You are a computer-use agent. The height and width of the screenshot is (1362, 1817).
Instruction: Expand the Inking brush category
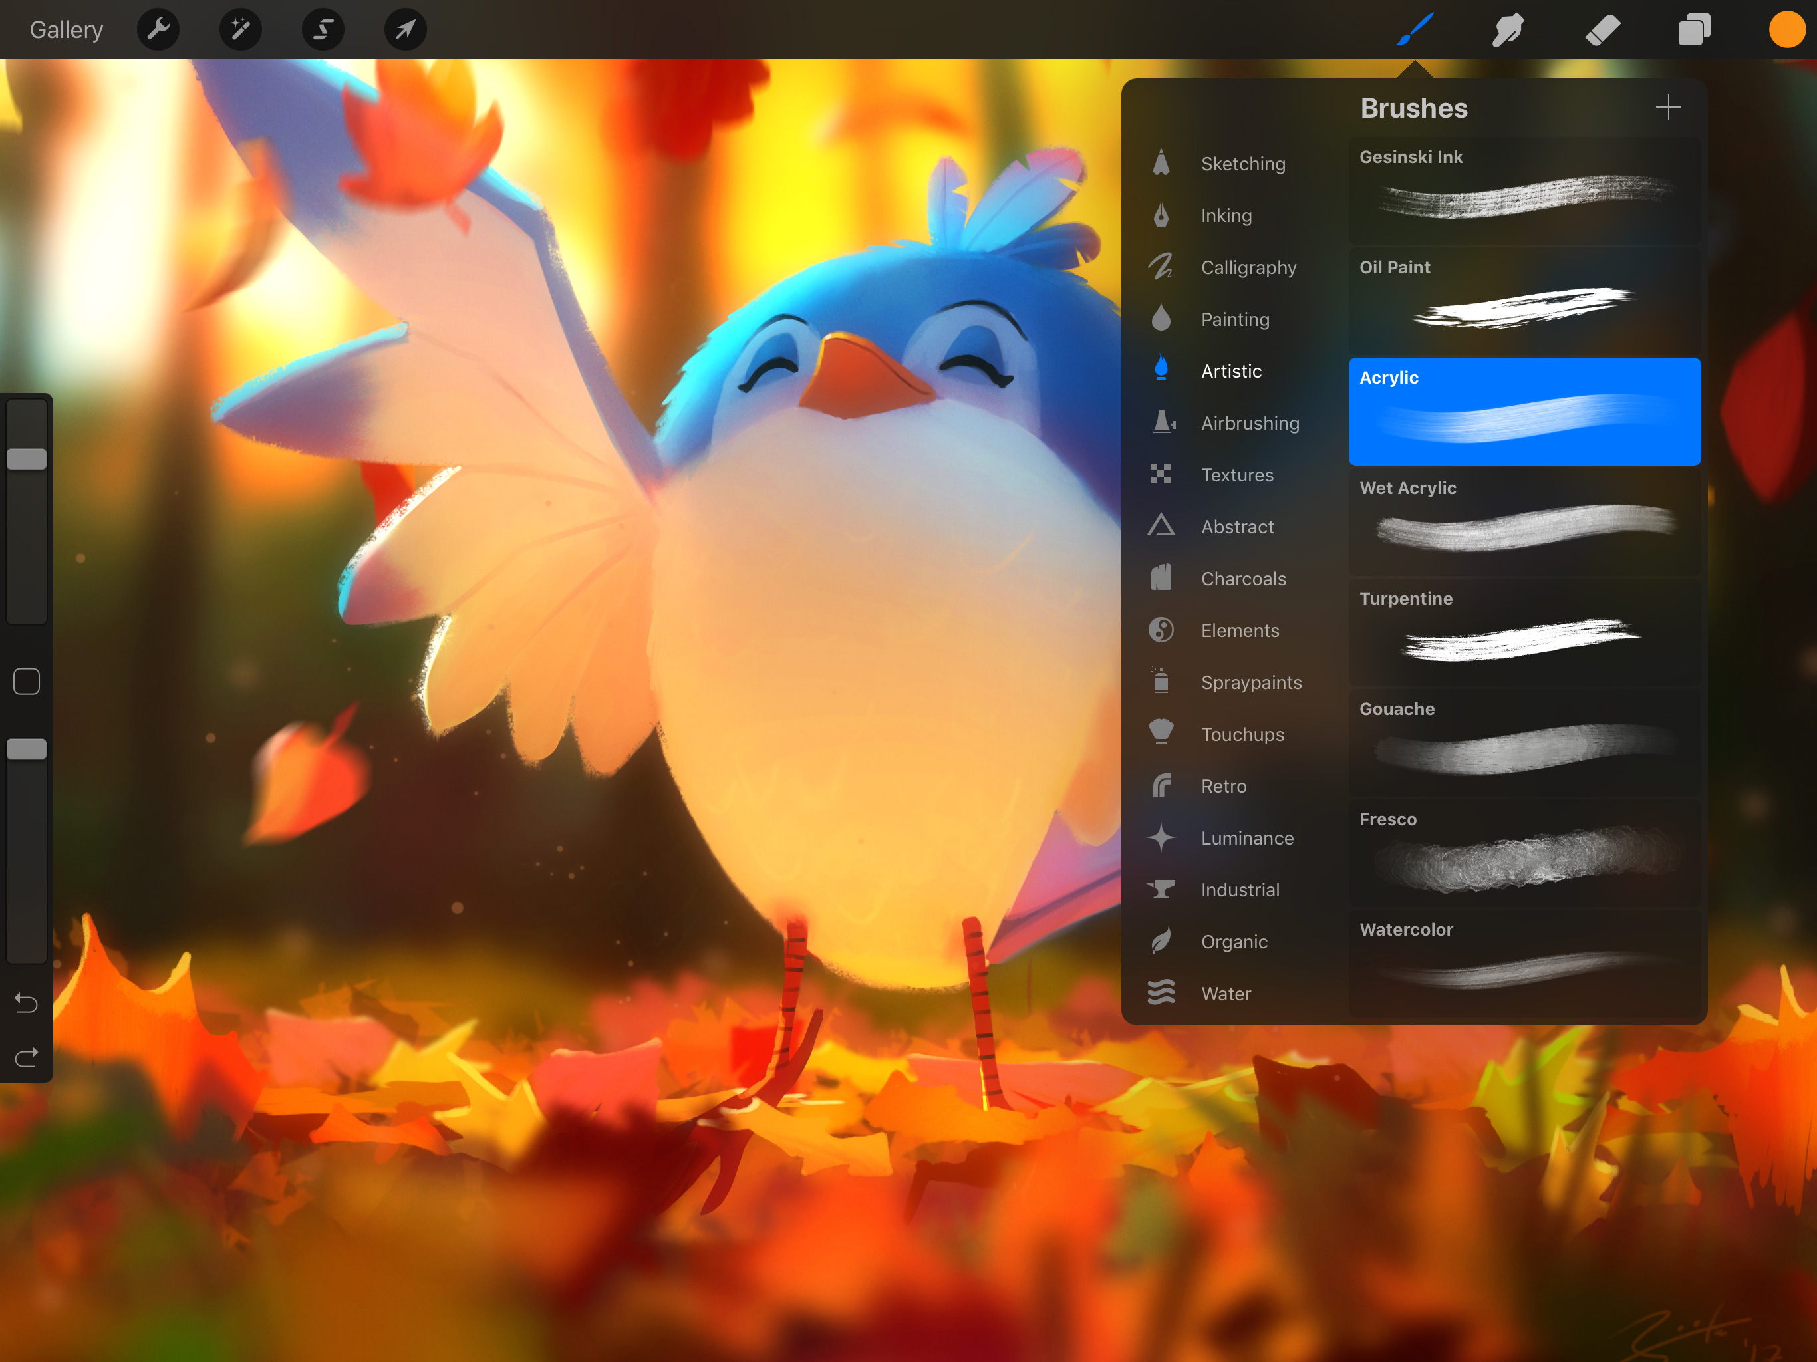point(1226,215)
